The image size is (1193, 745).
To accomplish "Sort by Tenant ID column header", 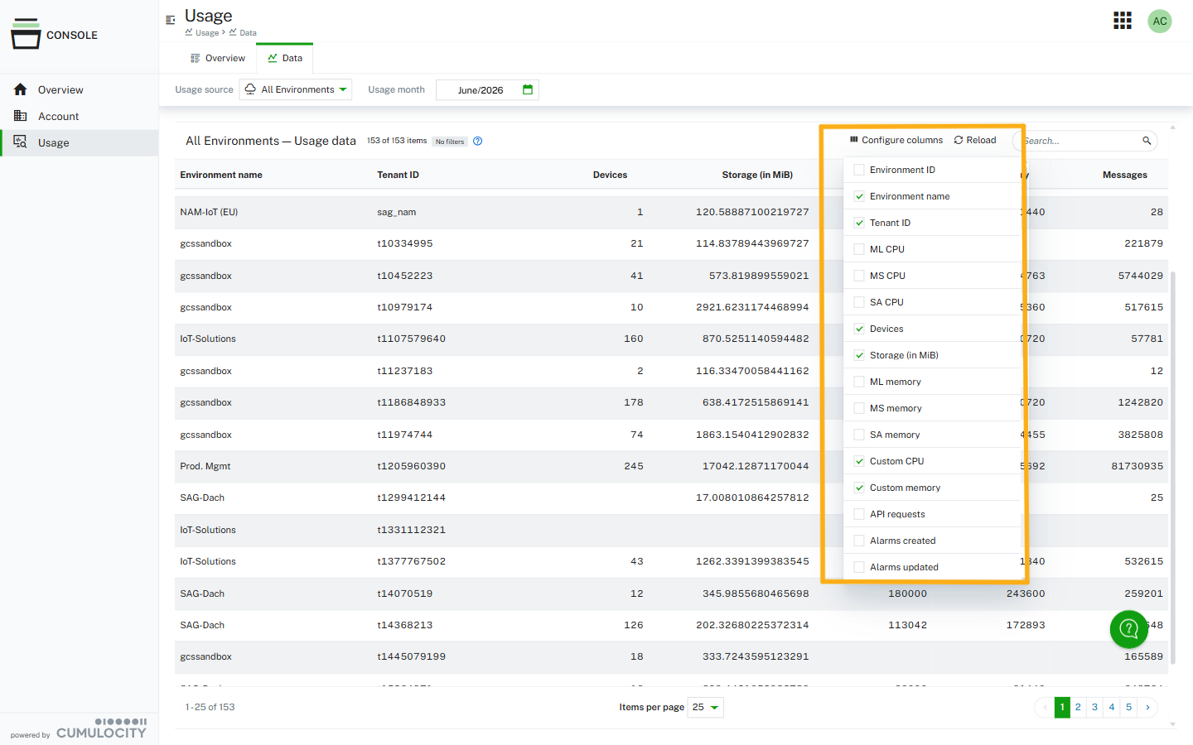I will (x=398, y=175).
